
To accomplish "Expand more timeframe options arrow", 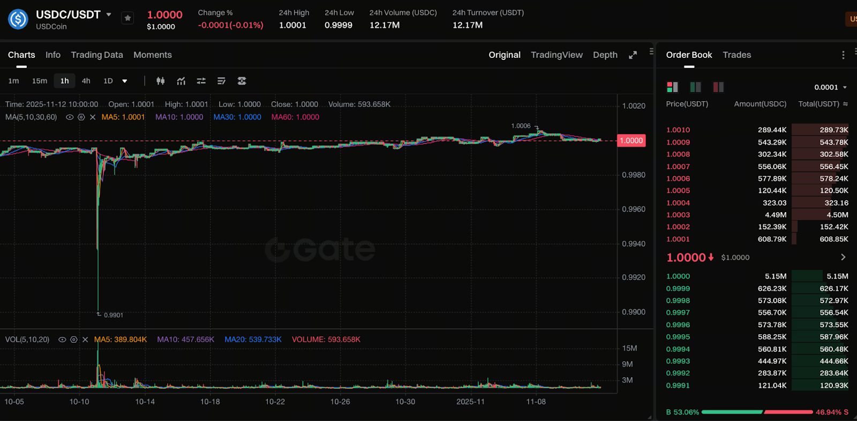I will coord(125,81).
